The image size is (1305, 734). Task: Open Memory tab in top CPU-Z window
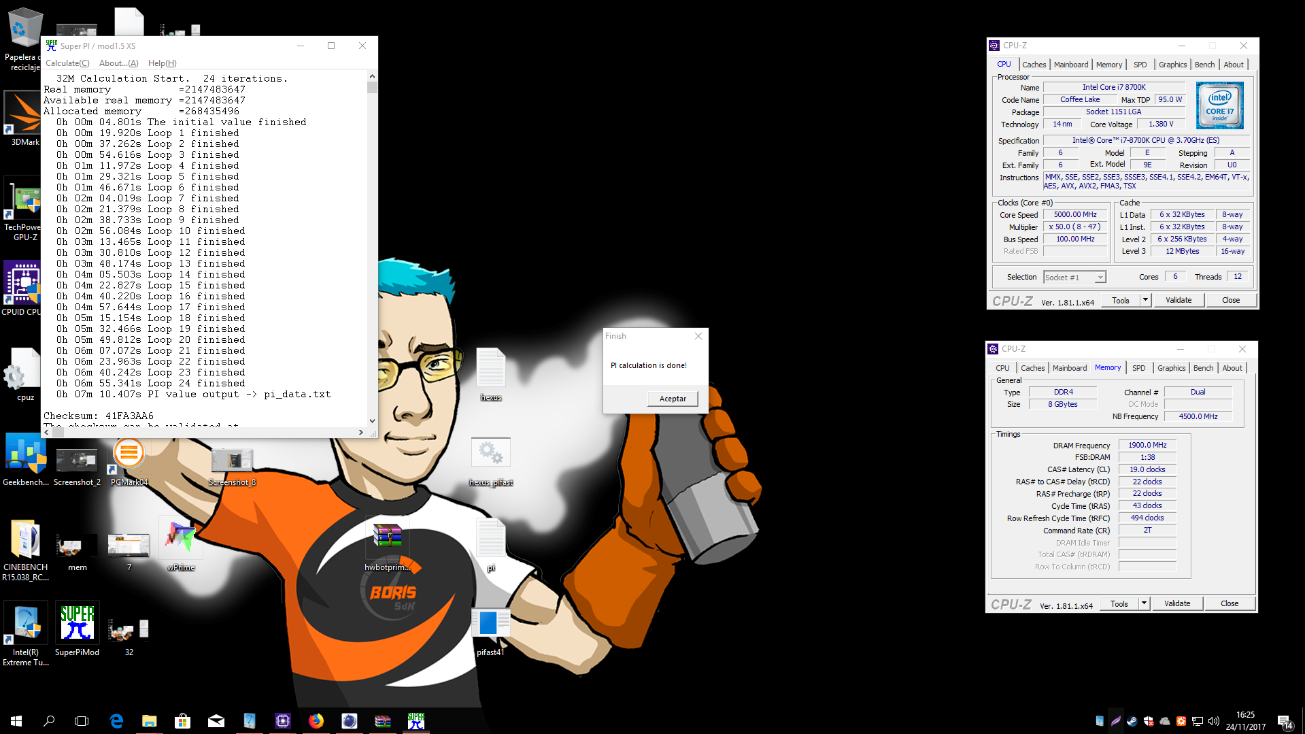point(1108,65)
